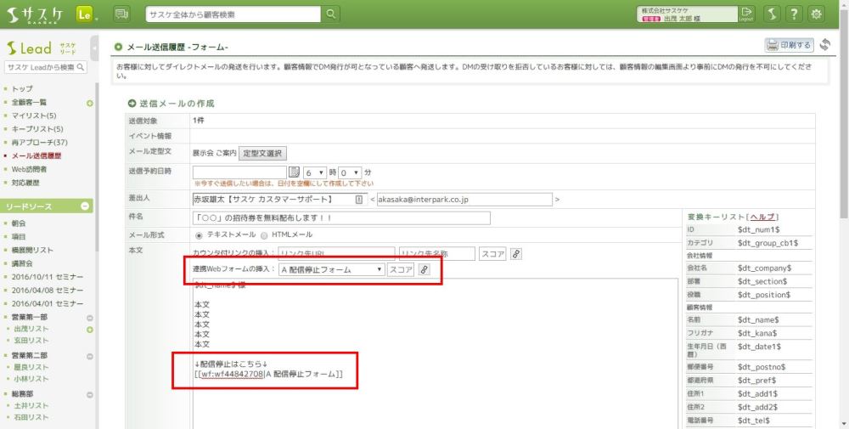This screenshot has height=429, width=849.
Task: Collapse the リードソース section
Action: click(x=86, y=206)
